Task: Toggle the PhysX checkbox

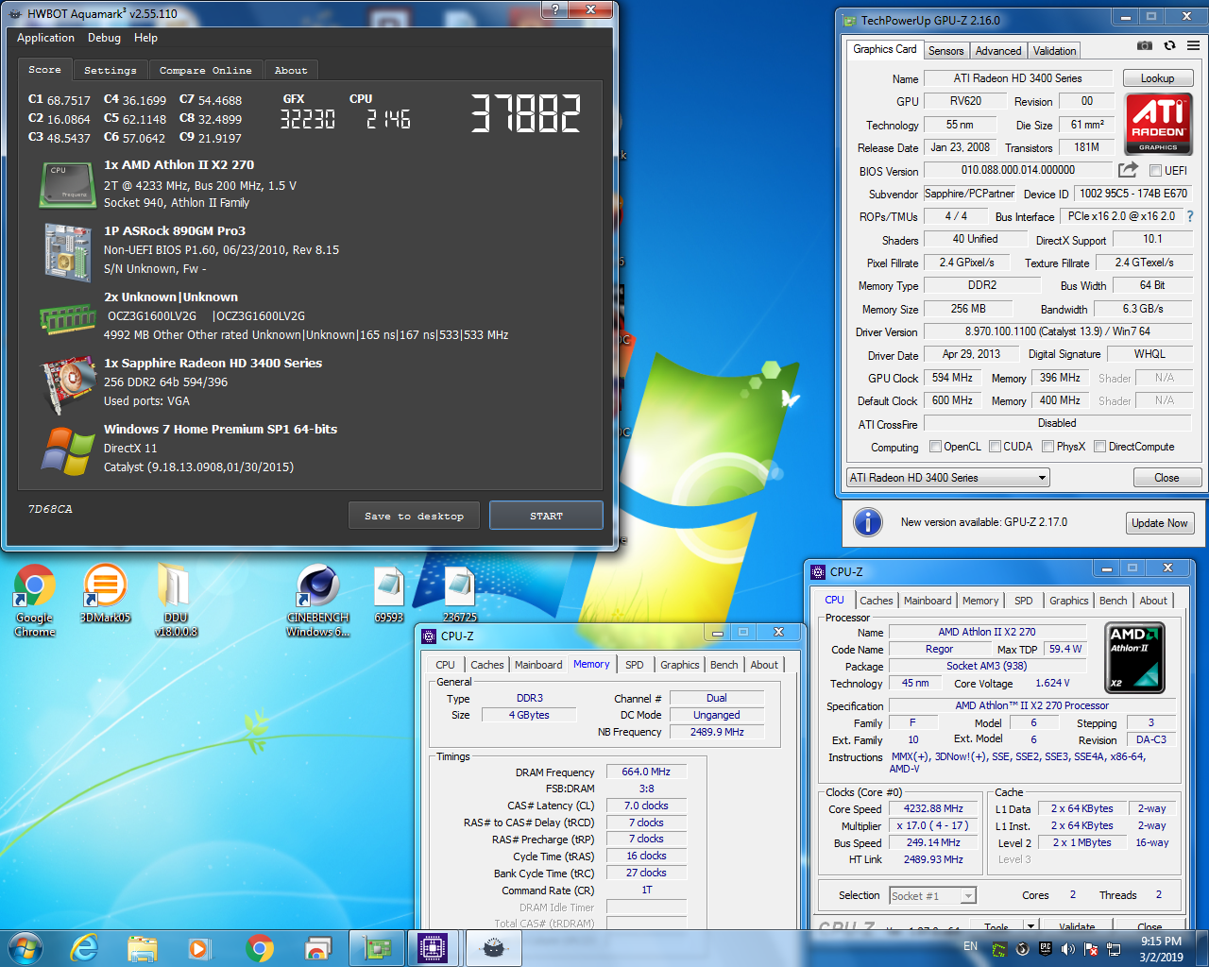Action: pyautogui.click(x=1047, y=447)
